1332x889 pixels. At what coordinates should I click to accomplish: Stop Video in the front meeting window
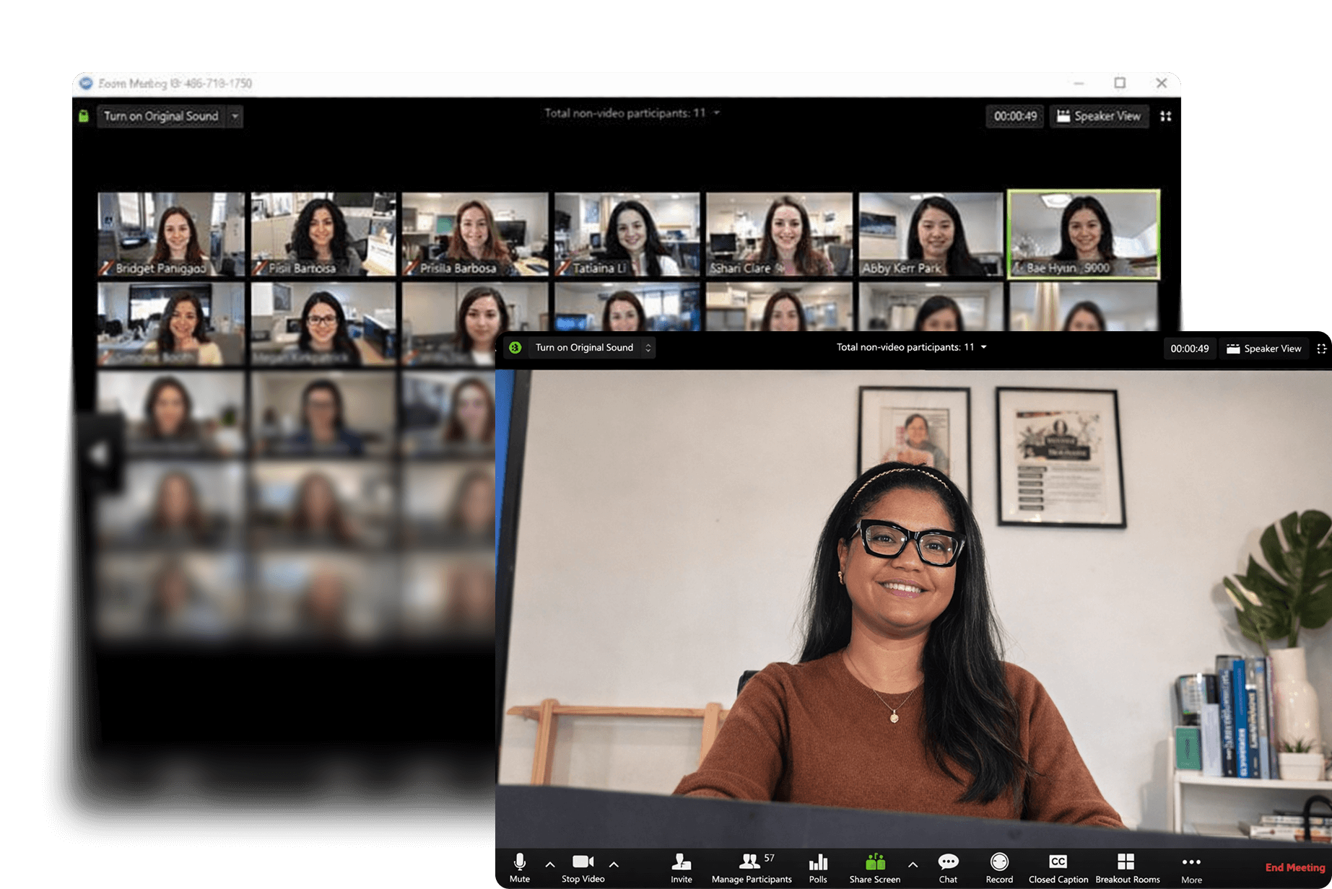[x=583, y=868]
